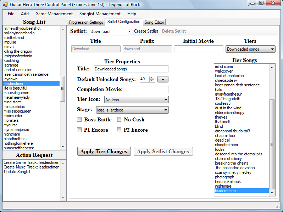
Task: Enable the P2 Encore checkbox
Action: click(119, 130)
